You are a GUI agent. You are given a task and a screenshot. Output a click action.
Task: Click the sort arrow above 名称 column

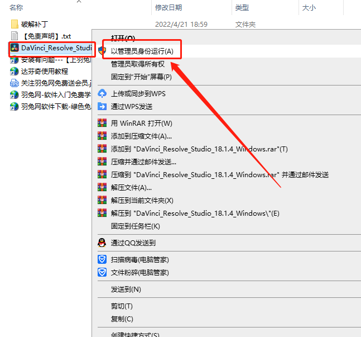point(79,2)
